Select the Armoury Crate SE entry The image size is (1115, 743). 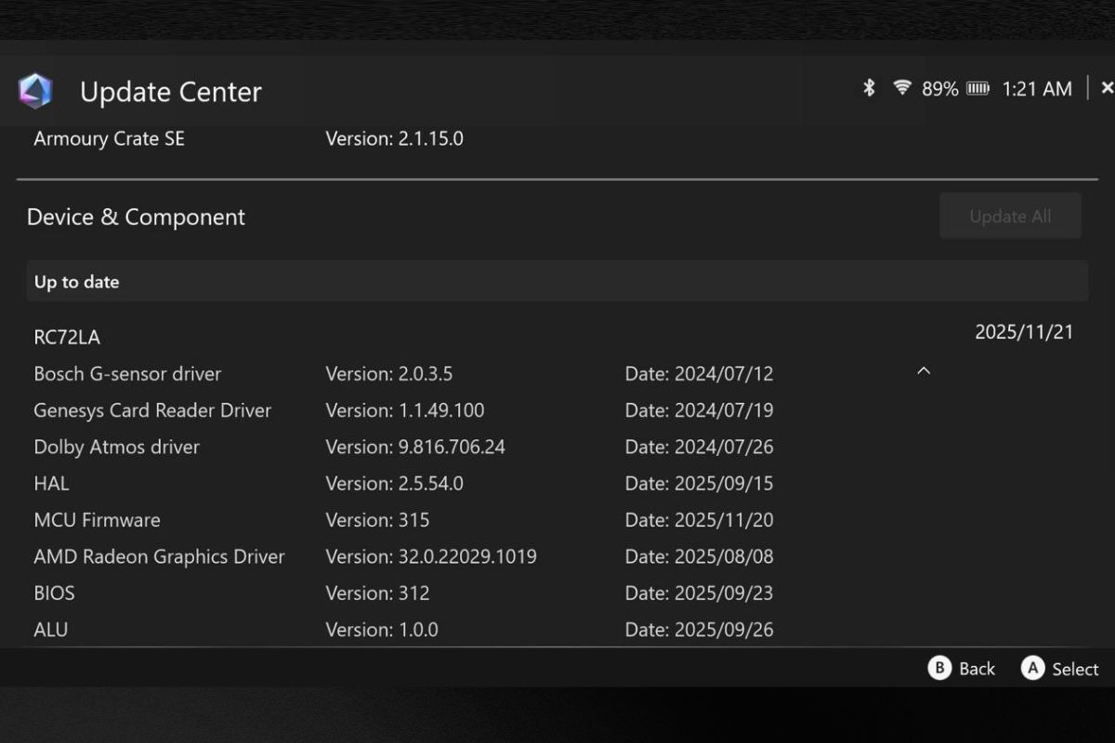pos(109,139)
